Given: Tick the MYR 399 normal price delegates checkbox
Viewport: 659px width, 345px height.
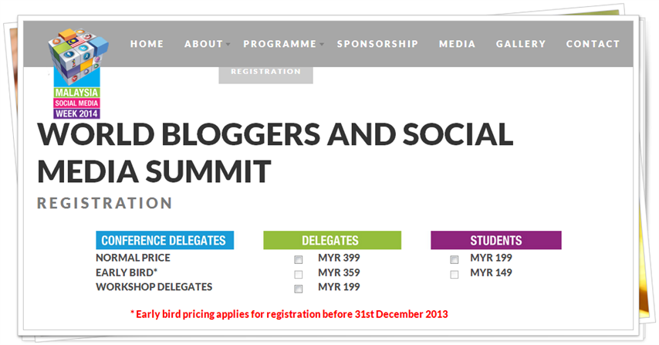Looking at the screenshot, I should [x=299, y=259].
